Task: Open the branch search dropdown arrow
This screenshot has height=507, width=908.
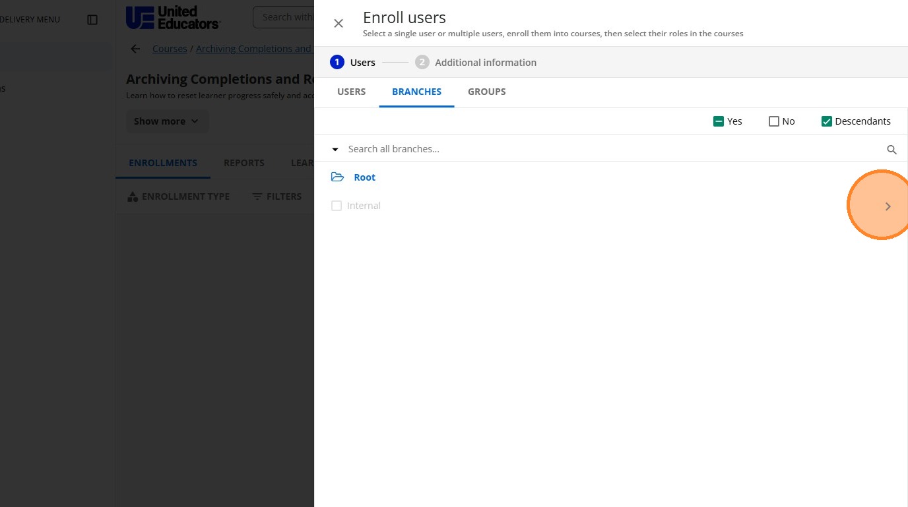Action: pos(335,150)
